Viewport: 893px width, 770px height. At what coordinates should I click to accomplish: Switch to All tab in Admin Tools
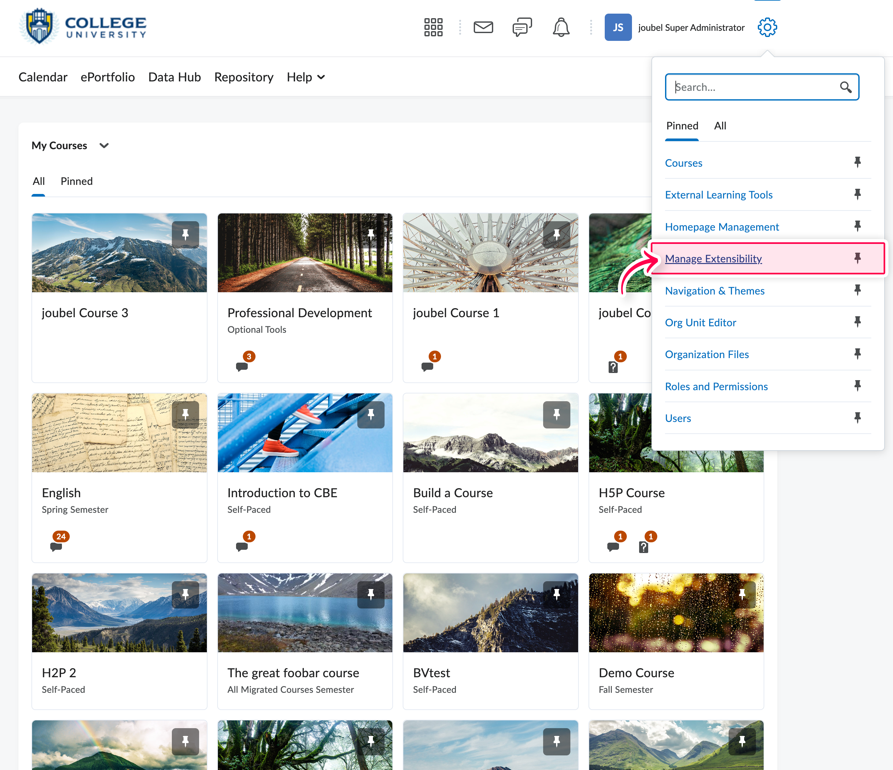tap(720, 126)
